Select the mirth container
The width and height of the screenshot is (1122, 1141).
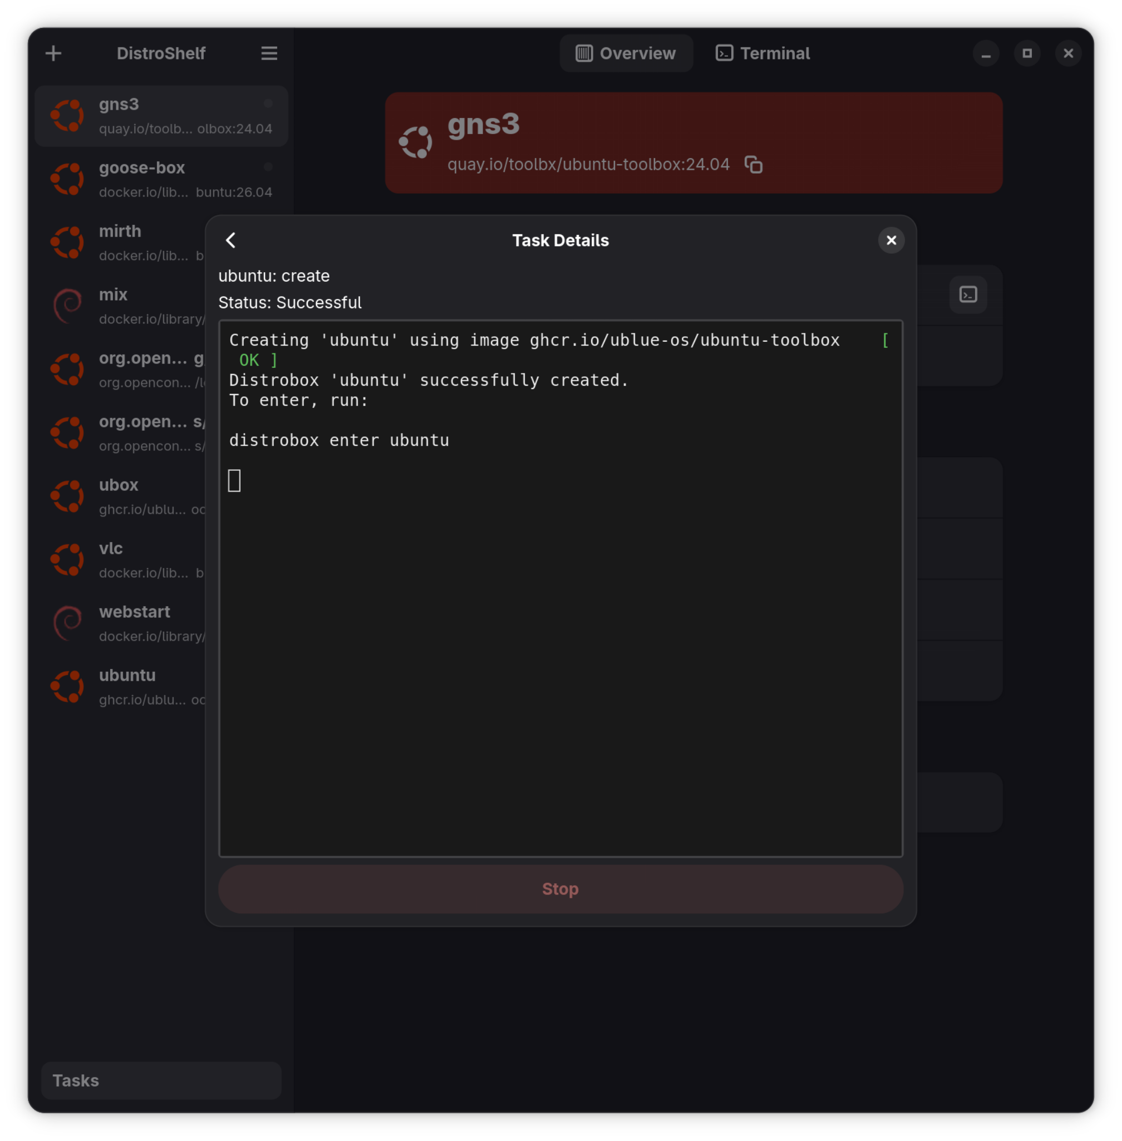pyautogui.click(x=121, y=243)
